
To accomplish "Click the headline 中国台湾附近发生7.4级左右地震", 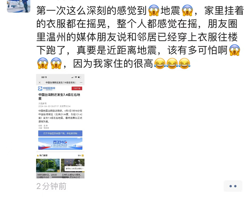I will (x=59, y=96).
